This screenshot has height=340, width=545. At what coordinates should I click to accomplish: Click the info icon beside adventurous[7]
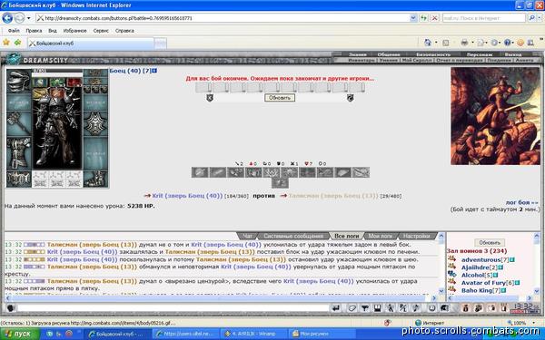click(x=512, y=260)
